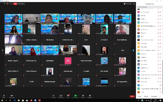Go to previous gallery page arrow

3,50
